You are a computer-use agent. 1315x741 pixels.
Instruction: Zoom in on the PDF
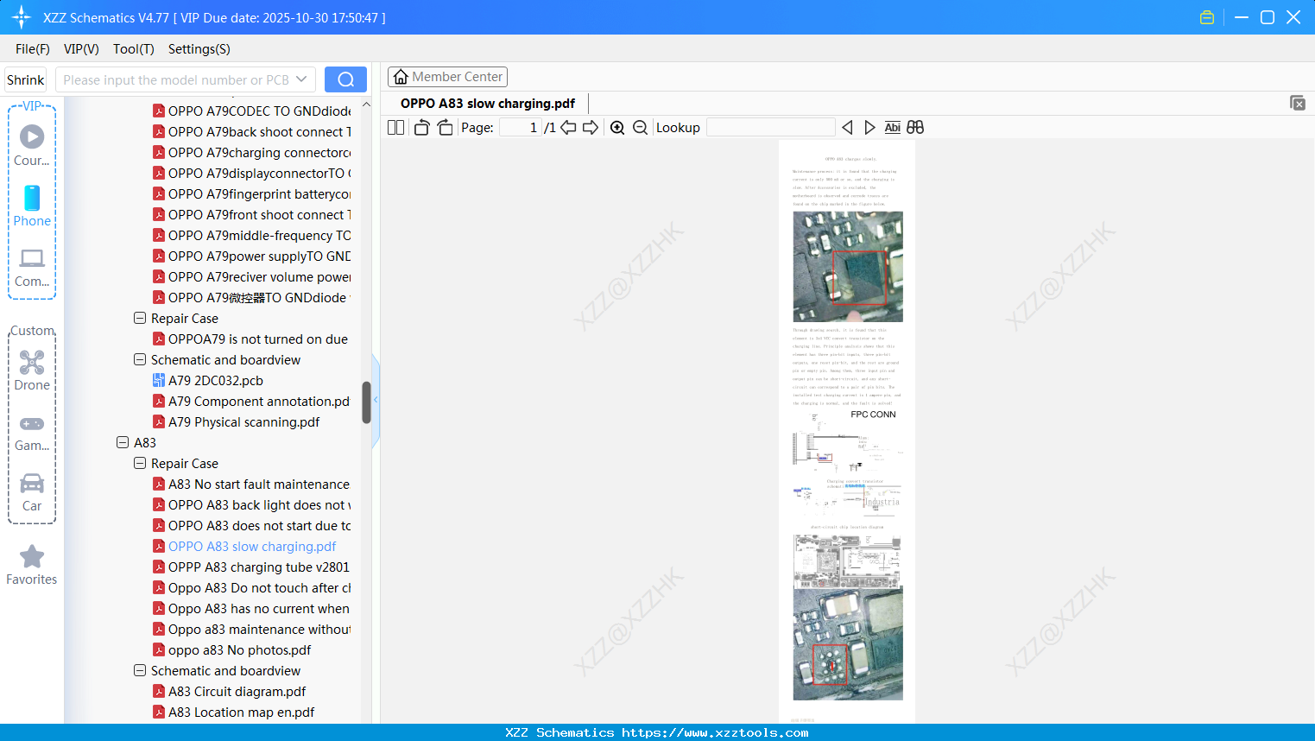coord(617,128)
